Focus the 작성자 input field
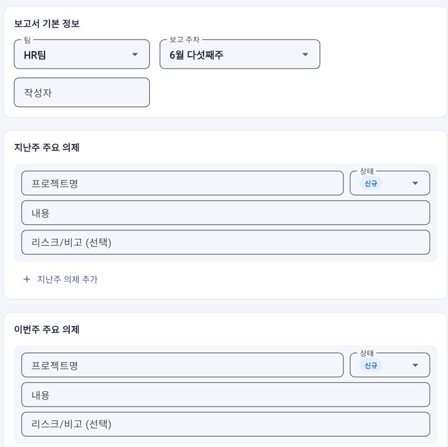This screenshot has height=447, width=448. (82, 93)
